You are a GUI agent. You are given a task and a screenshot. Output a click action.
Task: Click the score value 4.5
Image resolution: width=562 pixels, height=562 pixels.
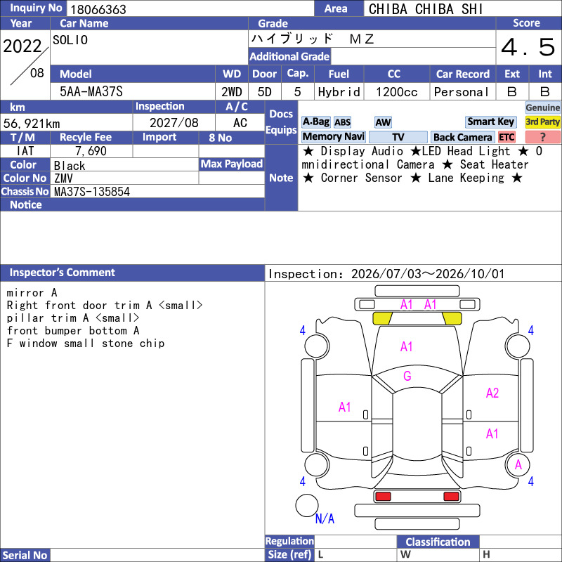[528, 47]
